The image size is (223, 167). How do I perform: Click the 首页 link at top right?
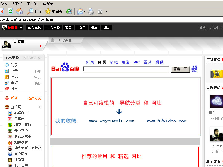point(203,28)
